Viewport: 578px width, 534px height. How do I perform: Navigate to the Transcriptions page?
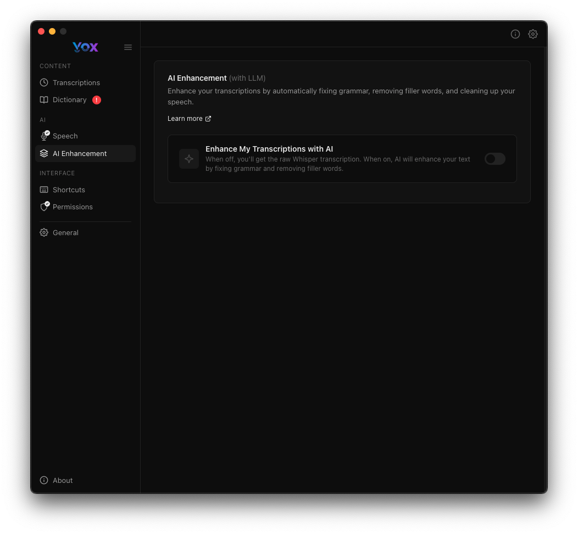pyautogui.click(x=76, y=82)
